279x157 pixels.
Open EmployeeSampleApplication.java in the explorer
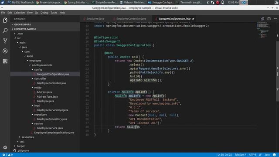54,133
